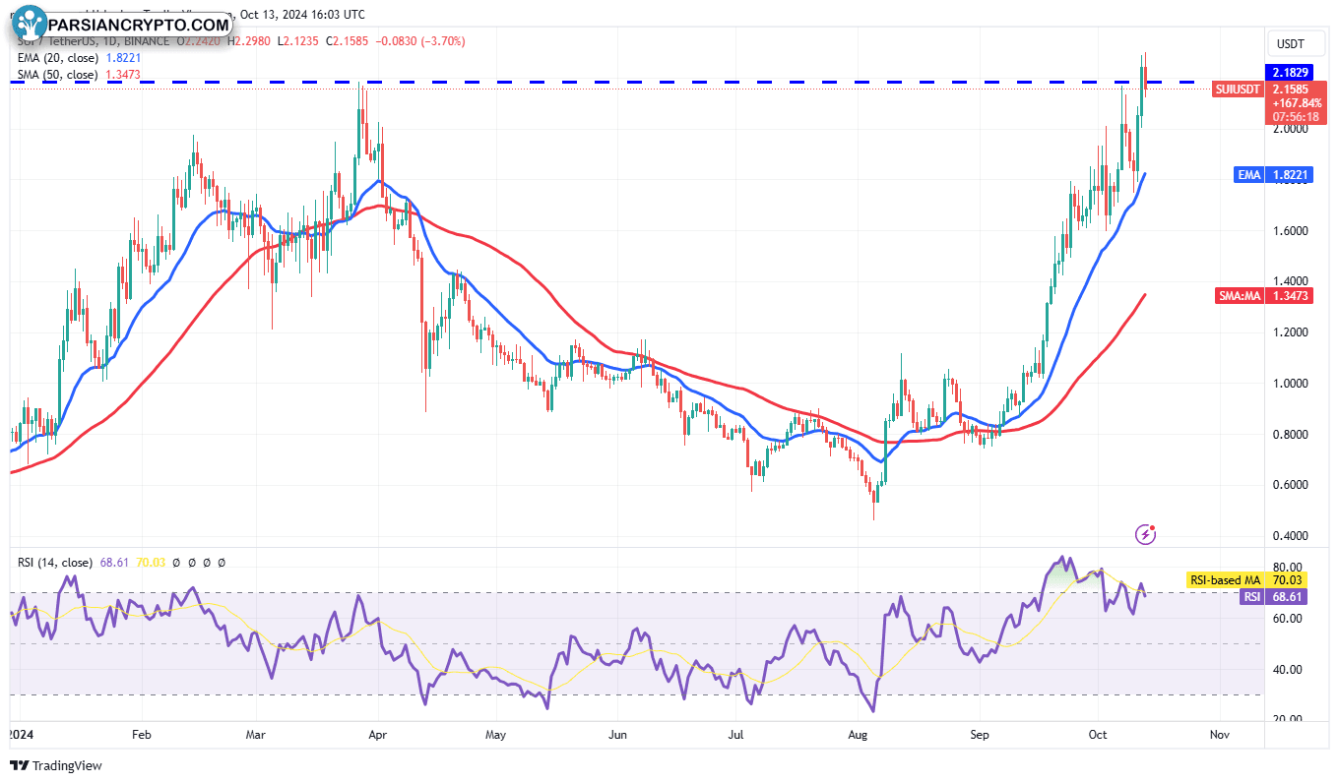This screenshot has height=783, width=1339.
Task: Click the Oct label on time axis
Action: click(1098, 734)
